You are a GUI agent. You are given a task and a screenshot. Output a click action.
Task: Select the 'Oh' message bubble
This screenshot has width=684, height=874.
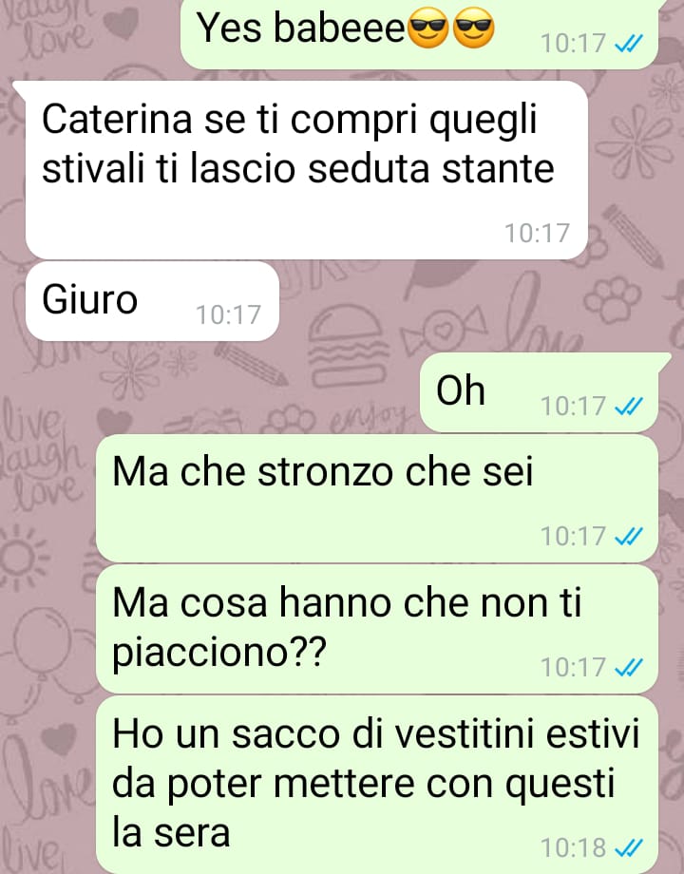coord(539,391)
